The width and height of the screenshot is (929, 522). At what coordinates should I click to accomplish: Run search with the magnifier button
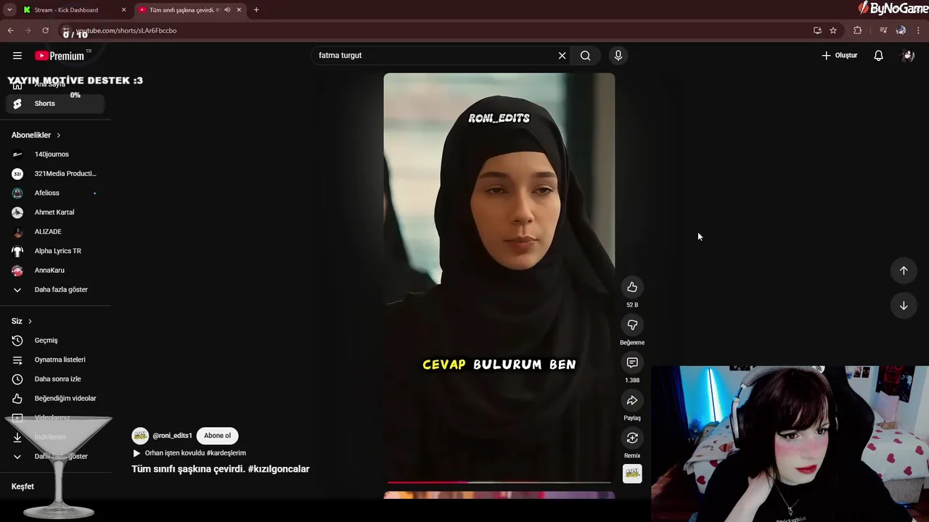point(586,55)
